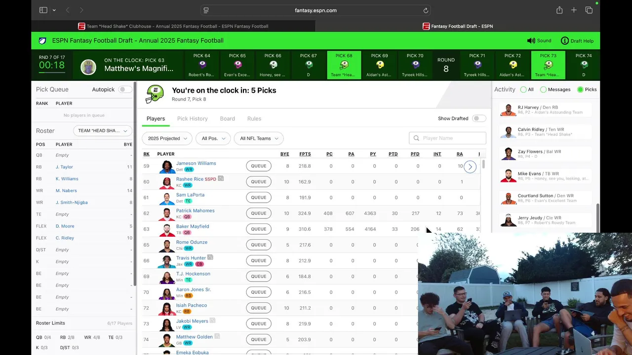Open Sam LaPorta player link
The height and width of the screenshot is (355, 632).
(x=190, y=195)
